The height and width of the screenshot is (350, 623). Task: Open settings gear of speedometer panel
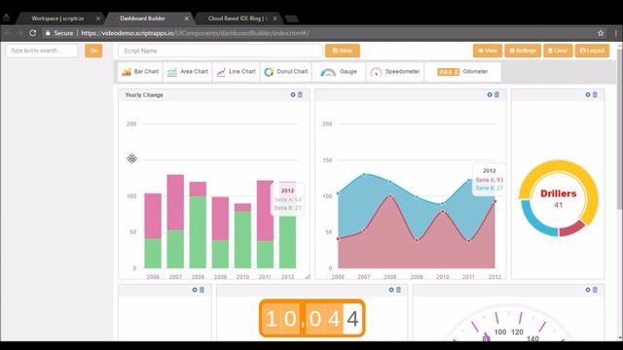point(588,290)
